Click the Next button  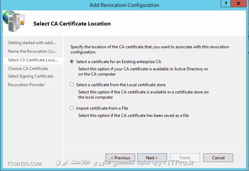(x=152, y=158)
